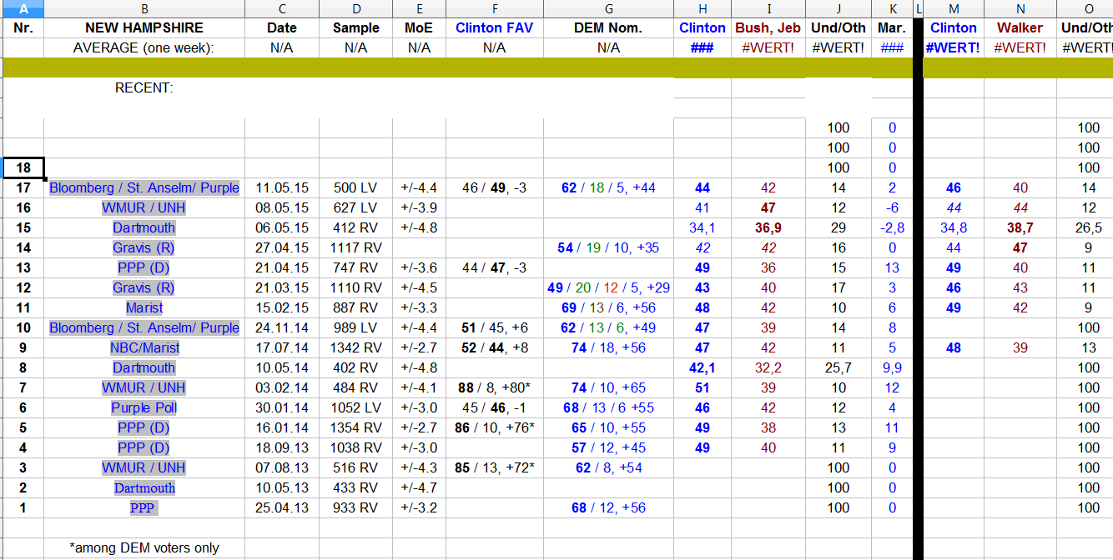
Task: Open the NBC/Marist poll link
Action: (x=144, y=347)
